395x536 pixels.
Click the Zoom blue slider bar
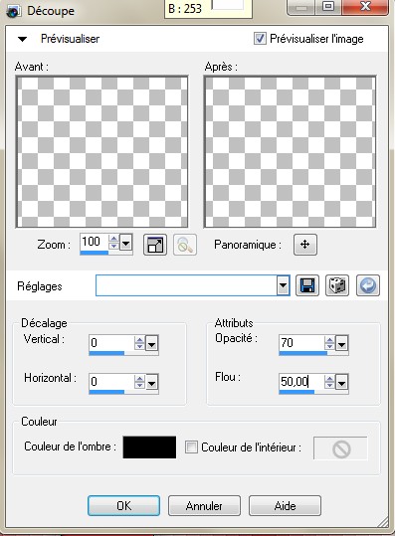coord(95,253)
